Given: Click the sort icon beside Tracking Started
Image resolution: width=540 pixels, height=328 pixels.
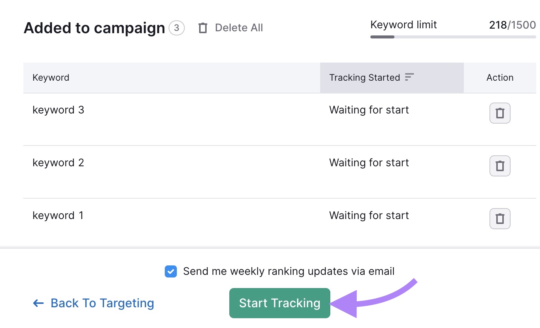Looking at the screenshot, I should click(410, 77).
